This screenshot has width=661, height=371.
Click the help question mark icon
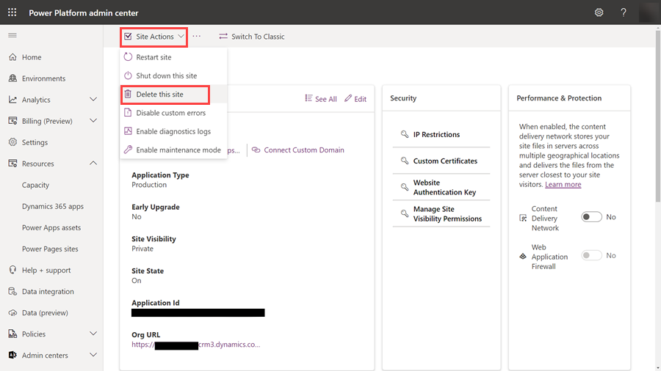point(623,12)
